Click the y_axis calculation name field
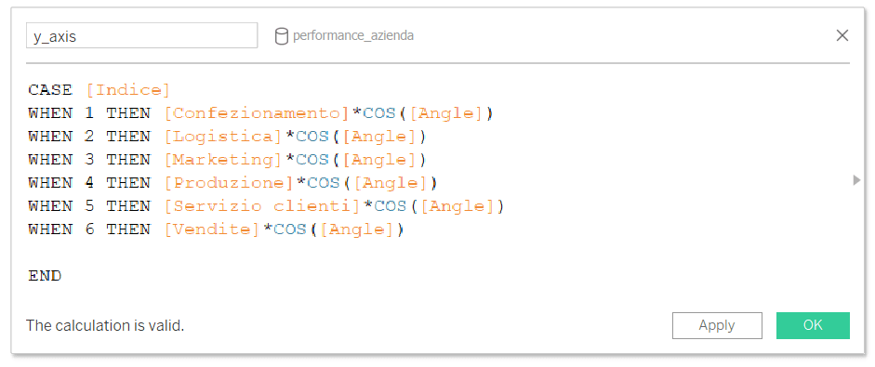Viewport: 875px width, 367px height. pyautogui.click(x=141, y=36)
